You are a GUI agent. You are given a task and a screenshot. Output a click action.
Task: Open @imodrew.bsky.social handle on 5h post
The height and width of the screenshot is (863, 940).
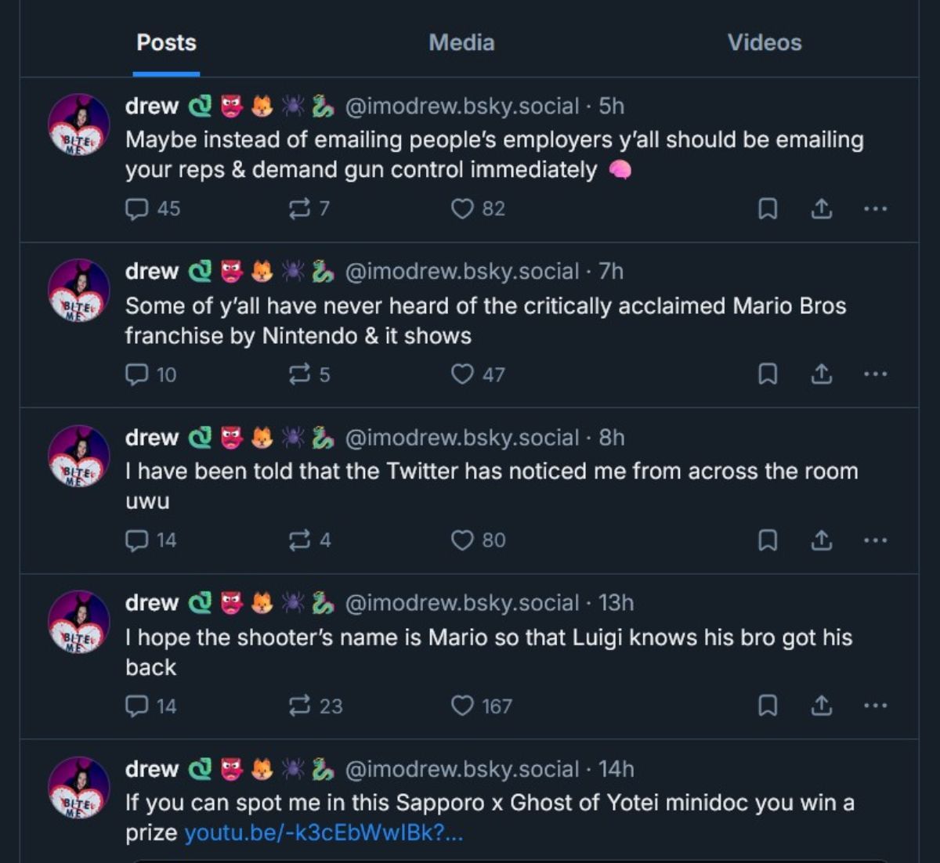point(462,106)
